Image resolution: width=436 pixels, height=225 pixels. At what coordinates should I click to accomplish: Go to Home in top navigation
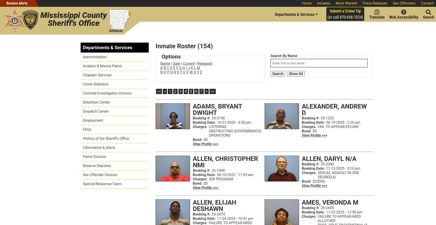click(x=307, y=3)
